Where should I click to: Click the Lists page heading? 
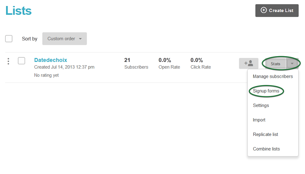click(x=19, y=11)
